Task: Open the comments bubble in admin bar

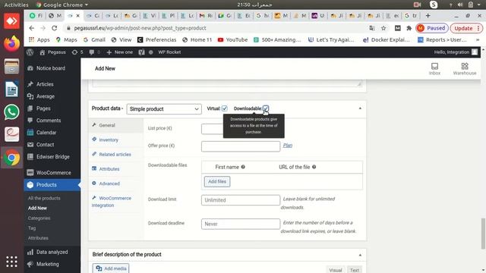Action: coord(92,52)
